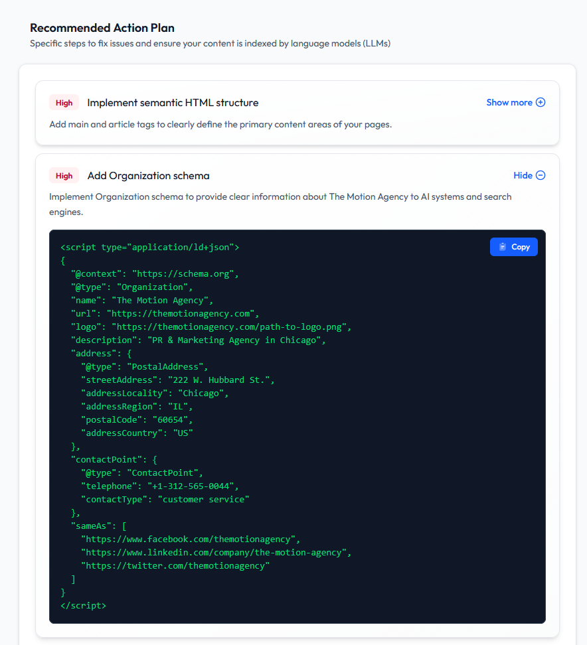Click the minus-circle icon beside Hide
The image size is (587, 645).
pyautogui.click(x=541, y=175)
